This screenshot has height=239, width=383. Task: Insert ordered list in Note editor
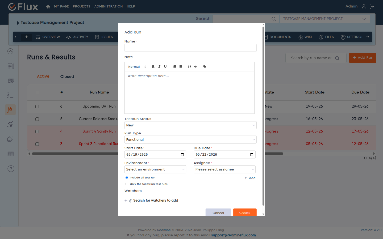point(174,67)
